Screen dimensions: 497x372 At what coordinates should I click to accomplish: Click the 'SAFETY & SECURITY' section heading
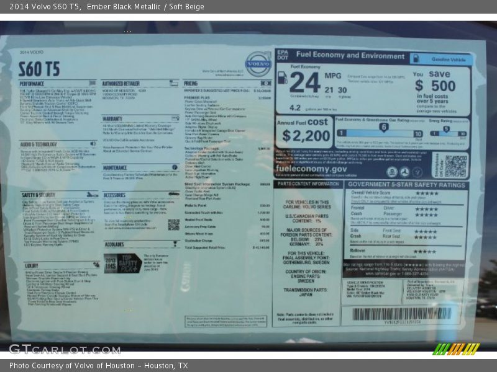coord(39,195)
